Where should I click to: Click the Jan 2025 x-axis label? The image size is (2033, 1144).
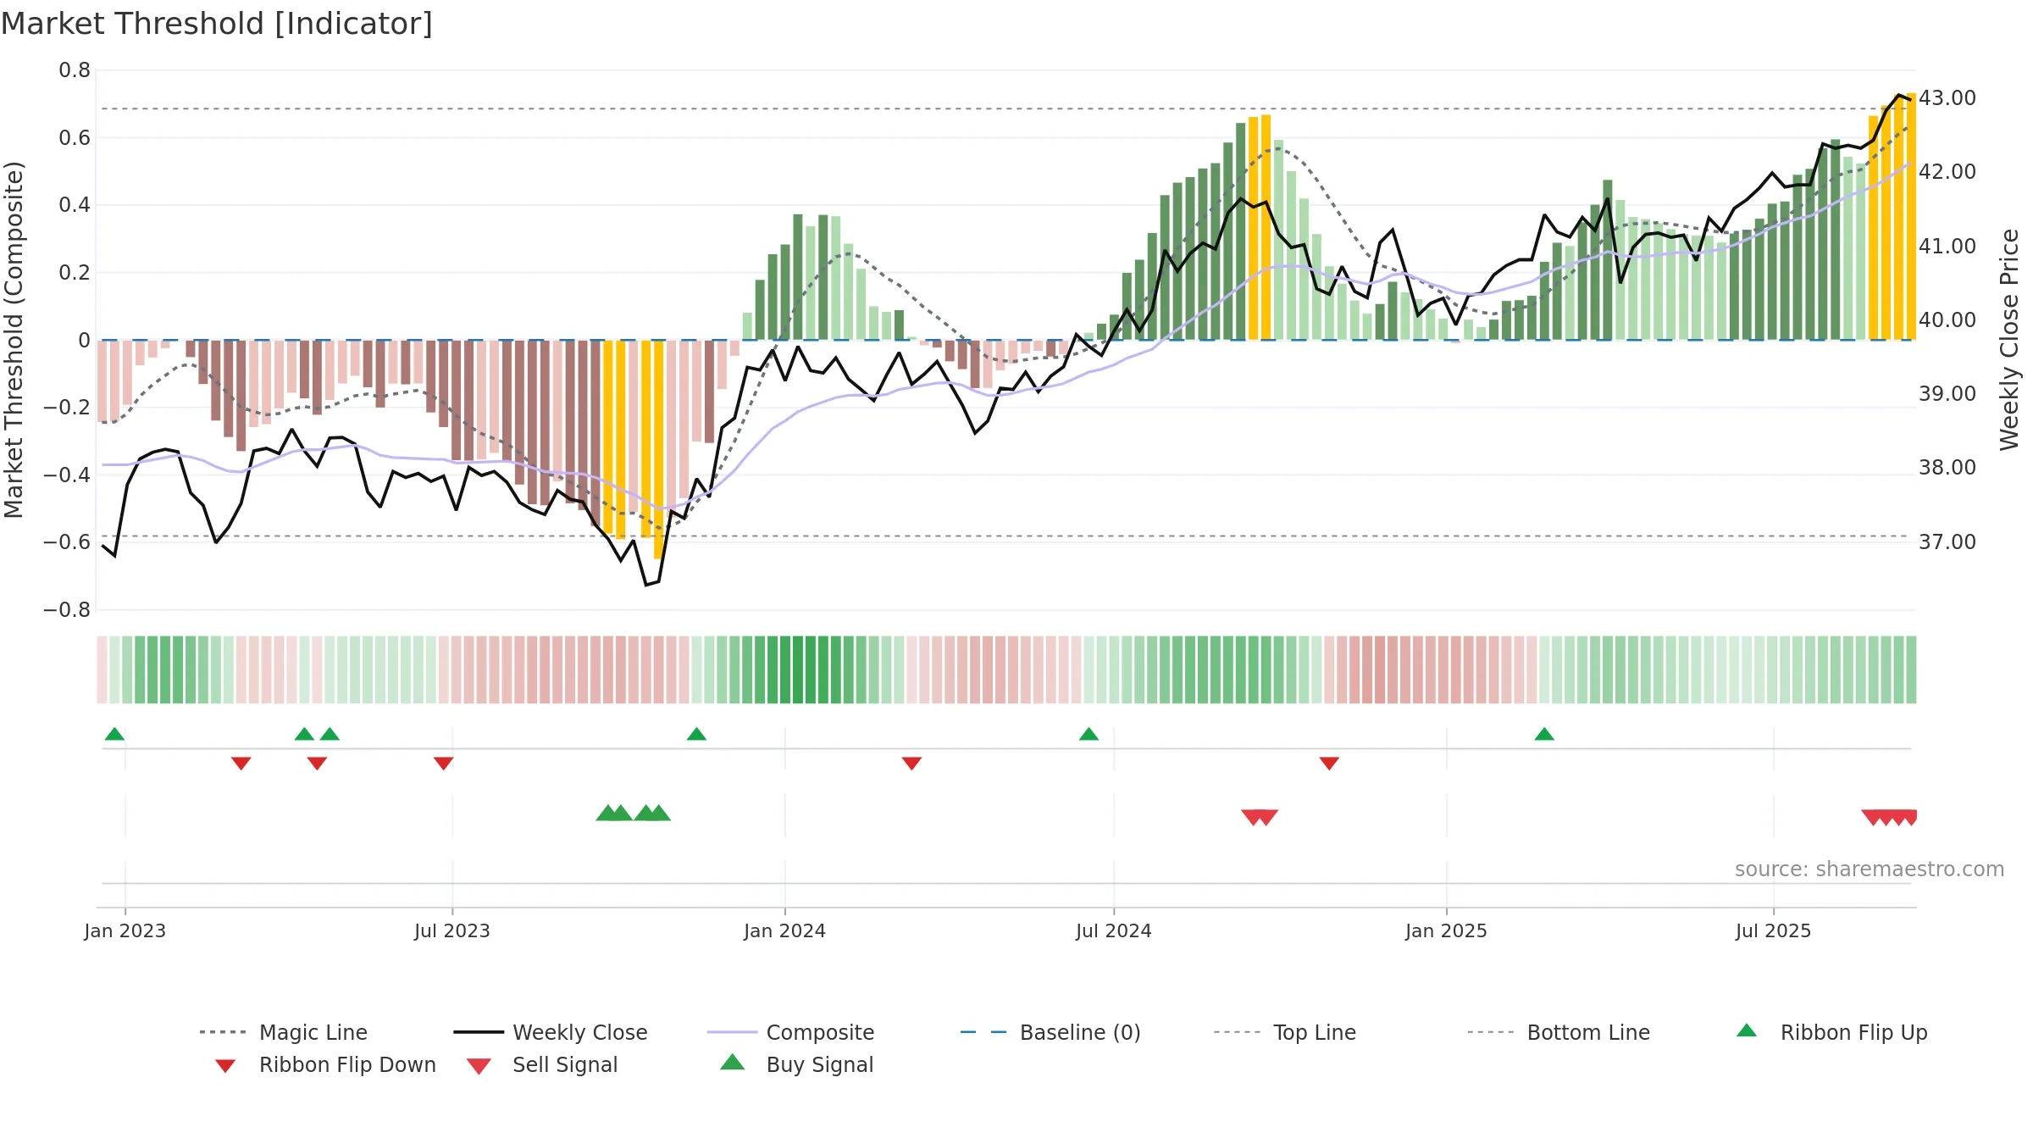(1447, 930)
